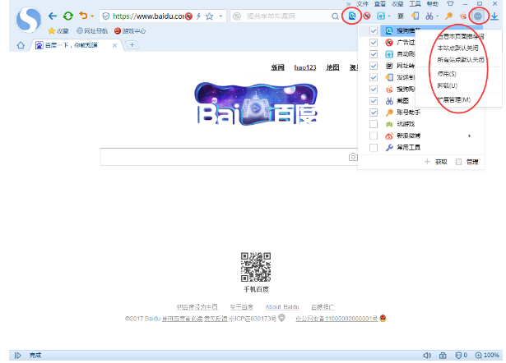Expand 新浪微博 submenu arrow
This screenshot has width=506, height=363.
pyautogui.click(x=470, y=136)
